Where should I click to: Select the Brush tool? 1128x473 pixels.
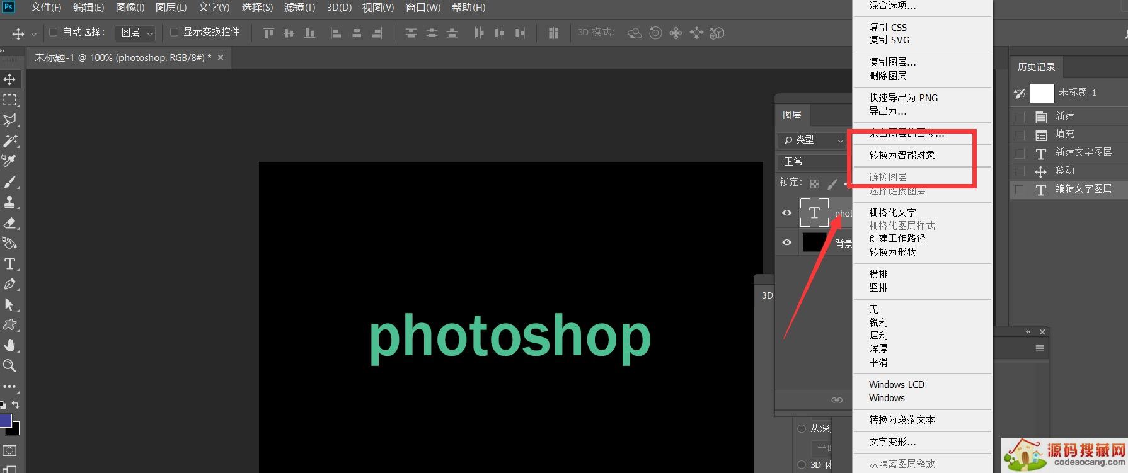(x=10, y=182)
